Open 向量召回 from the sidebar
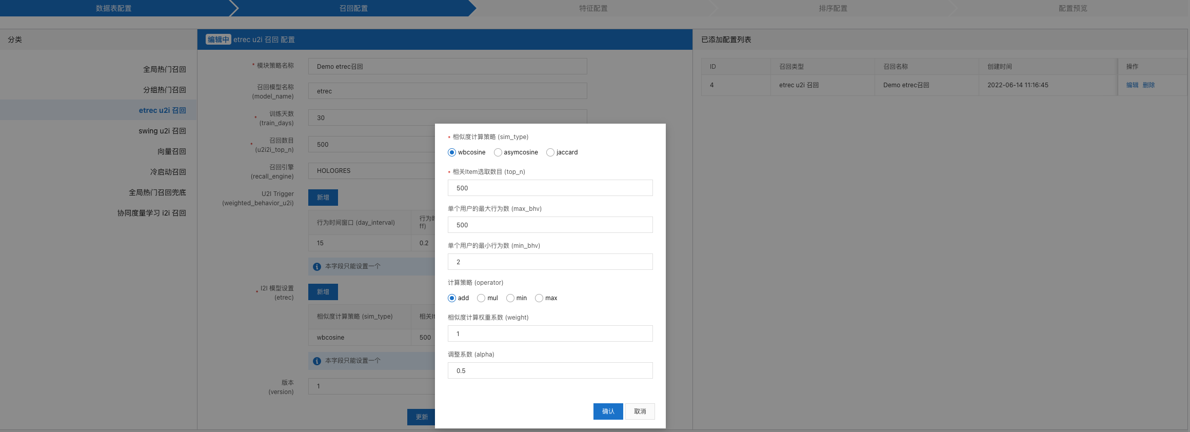Viewport: 1190px width, 432px height. pos(171,151)
